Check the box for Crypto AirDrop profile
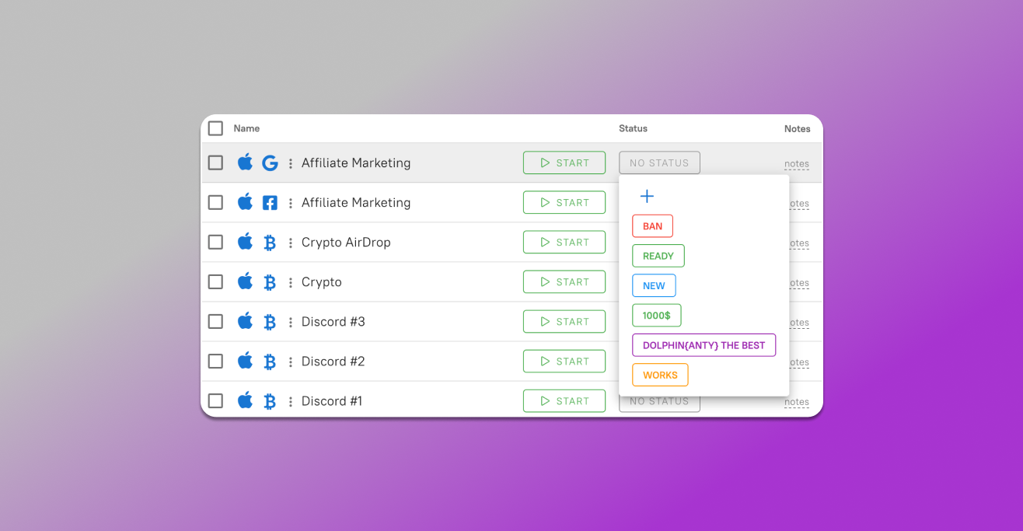The width and height of the screenshot is (1023, 531). (x=215, y=243)
